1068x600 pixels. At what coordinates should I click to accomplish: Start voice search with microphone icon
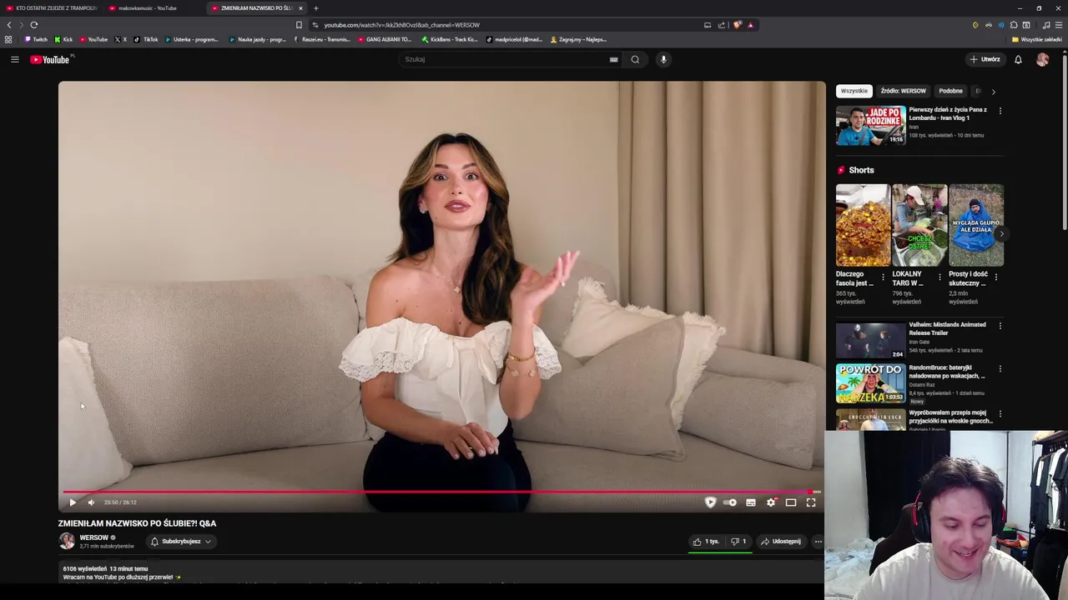point(663,59)
